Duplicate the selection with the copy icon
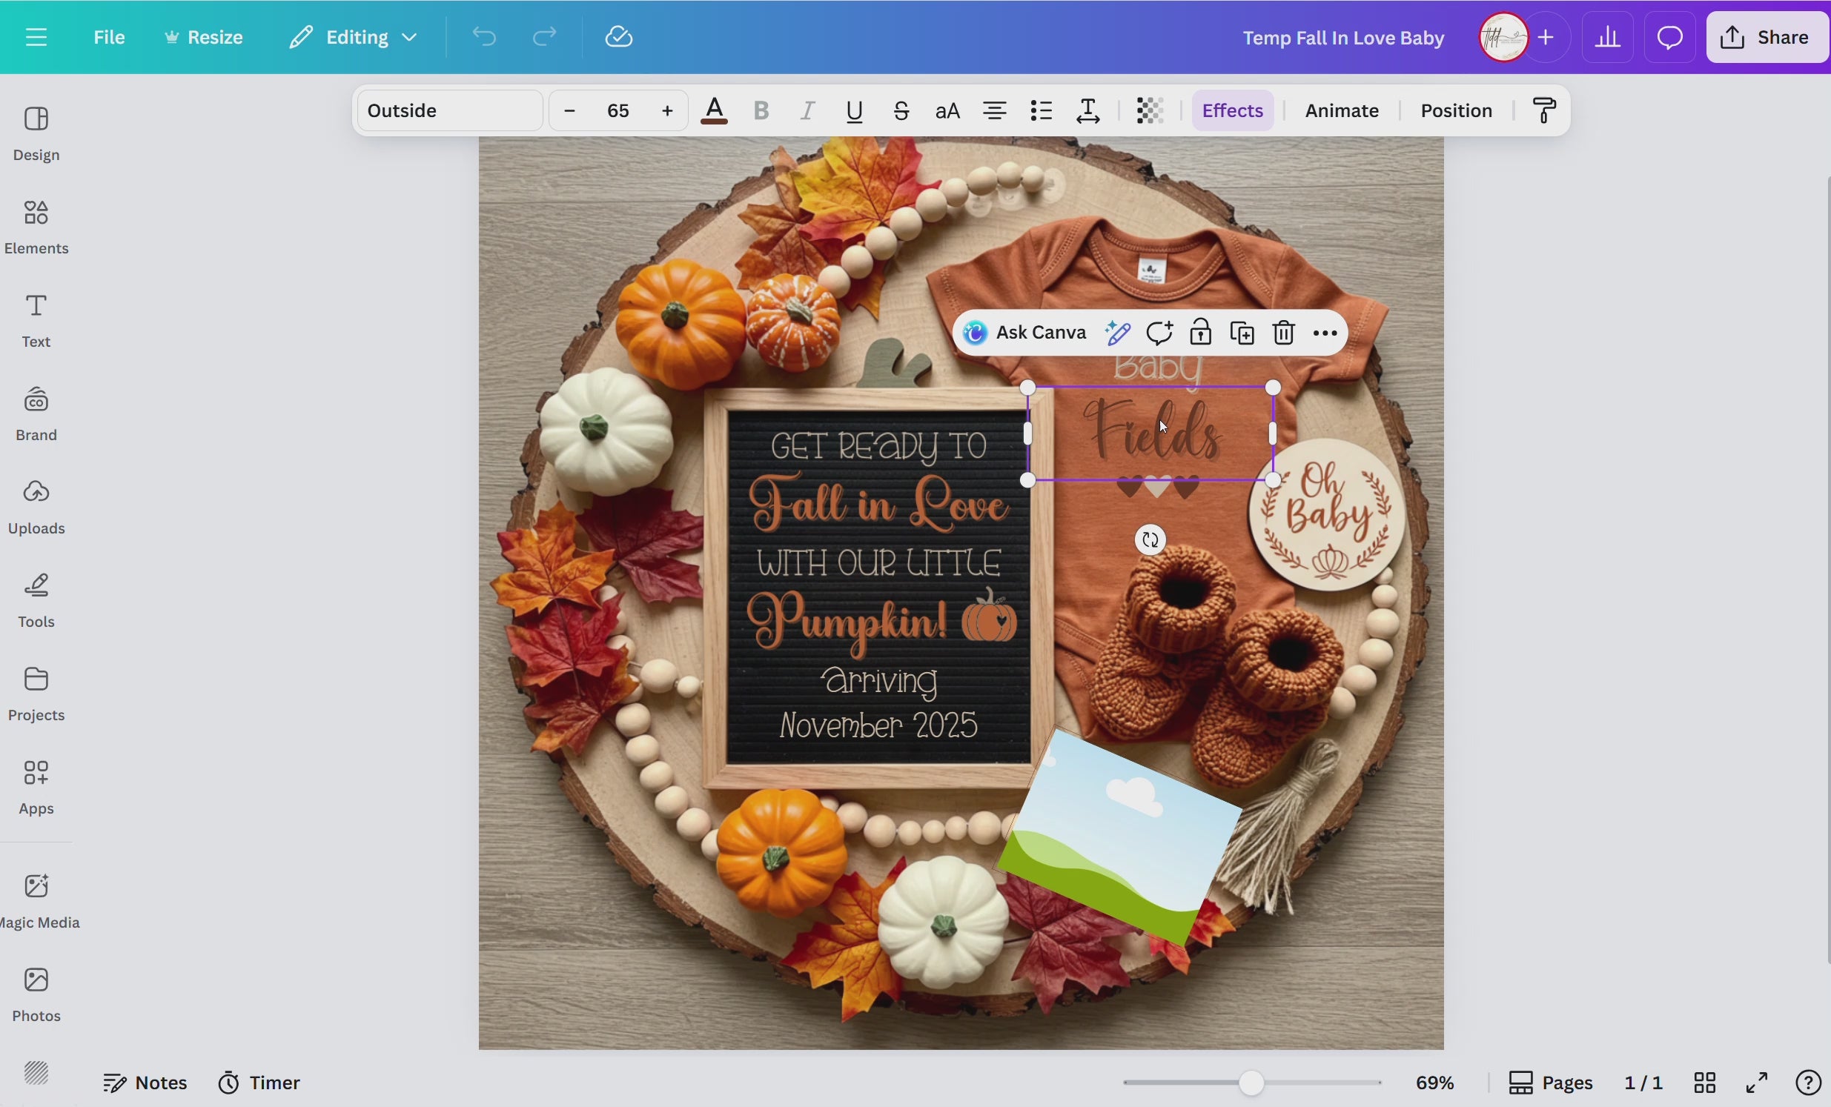Screen dimensions: 1831x1107 1242,332
